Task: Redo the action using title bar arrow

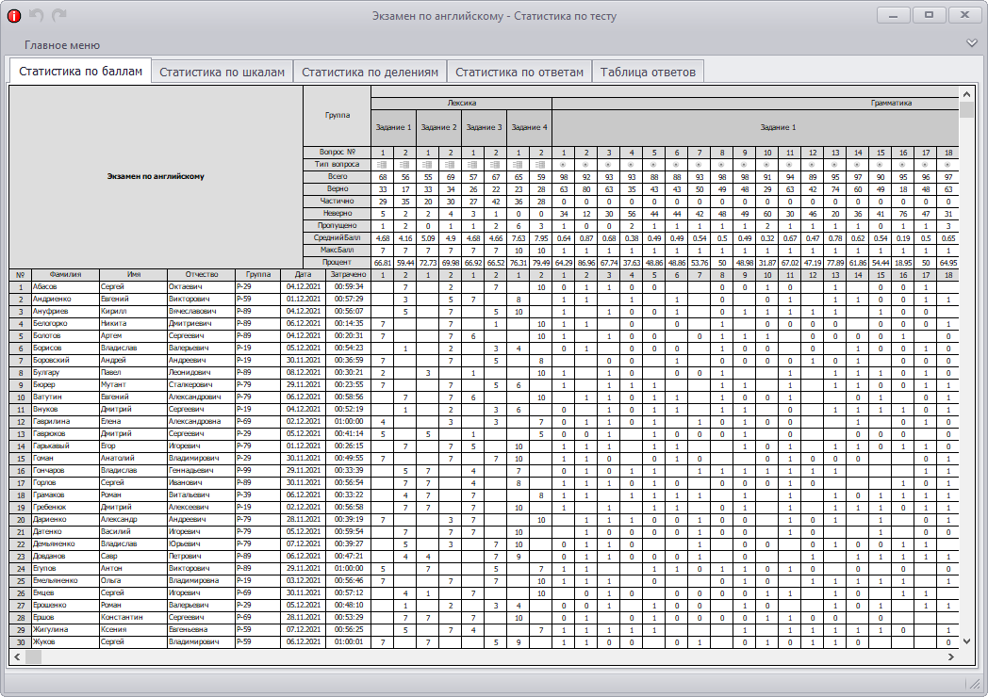Action: coord(59,15)
